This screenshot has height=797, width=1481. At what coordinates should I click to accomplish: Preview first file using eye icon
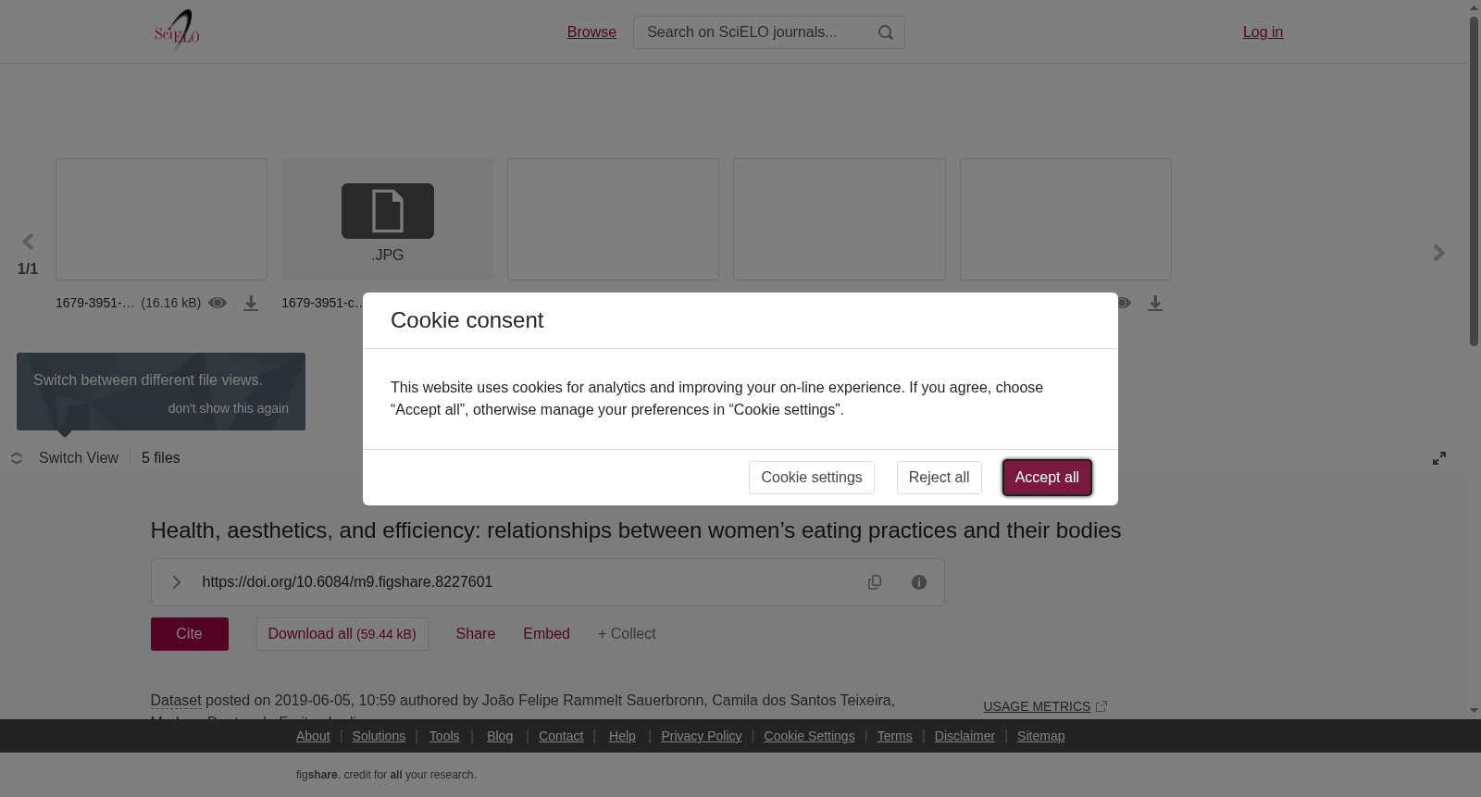pyautogui.click(x=218, y=303)
